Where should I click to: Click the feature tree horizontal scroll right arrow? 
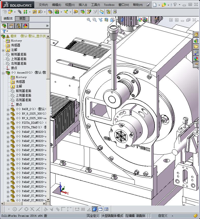pyautogui.click(x=44, y=204)
